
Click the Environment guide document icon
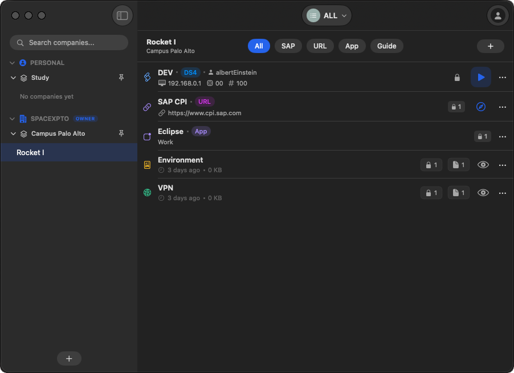coord(148,165)
